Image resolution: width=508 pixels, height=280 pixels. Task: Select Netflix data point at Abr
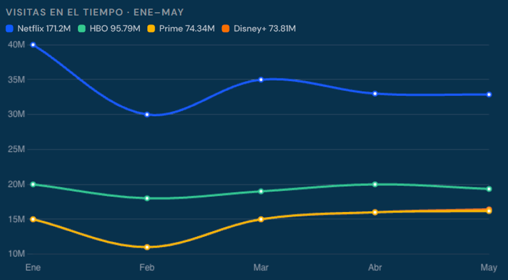(x=375, y=93)
